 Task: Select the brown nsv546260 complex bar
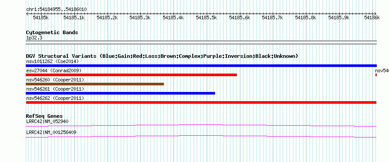pyautogui.click(x=95, y=84)
